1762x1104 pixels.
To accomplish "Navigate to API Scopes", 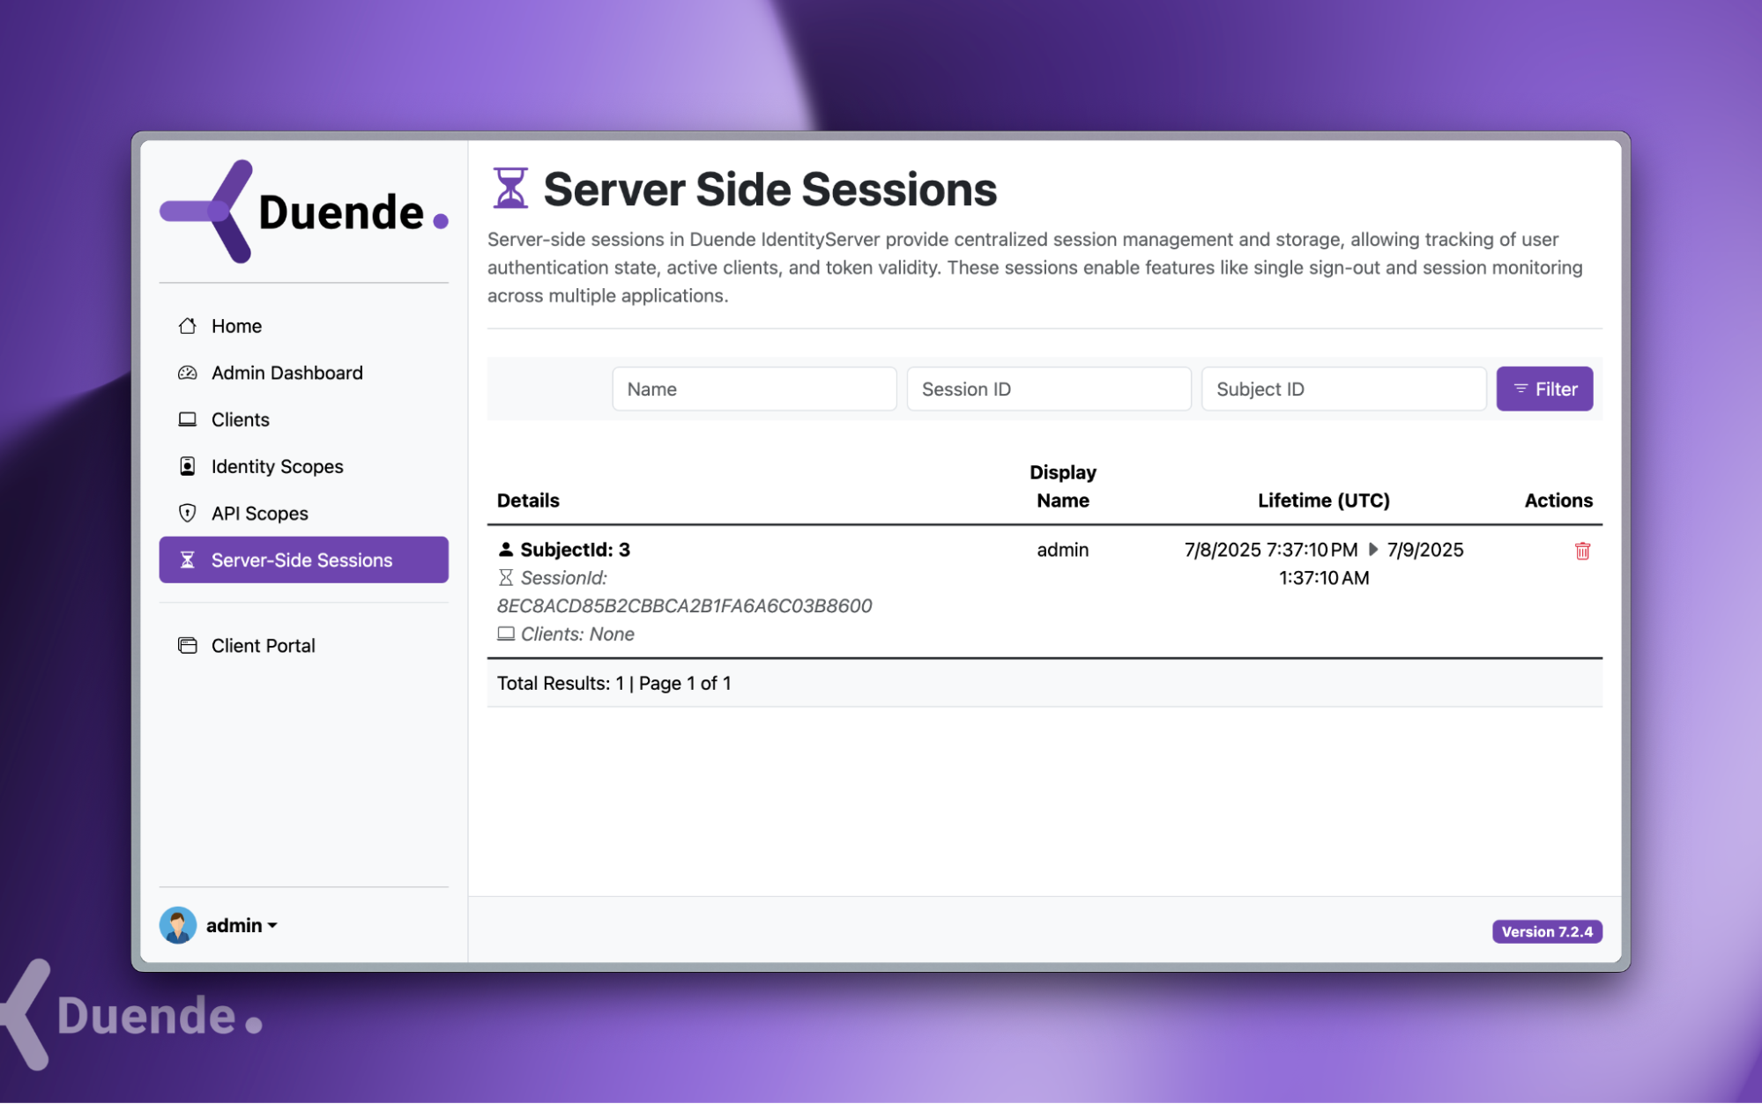I will [x=303, y=513].
